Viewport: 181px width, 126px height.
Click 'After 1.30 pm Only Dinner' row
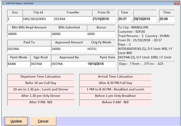coord(41,96)
